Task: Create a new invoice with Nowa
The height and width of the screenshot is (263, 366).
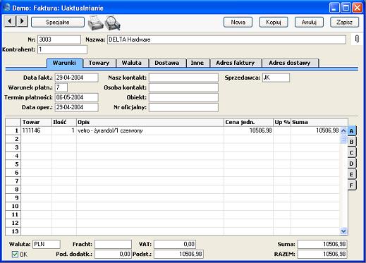Action: (238, 23)
